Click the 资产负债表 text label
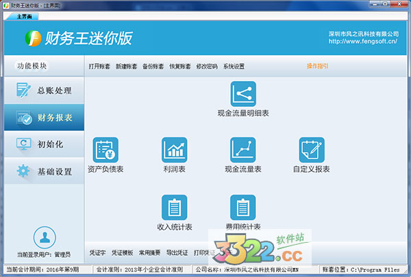Viewport: 411px width, 277px height. pyautogui.click(x=105, y=169)
